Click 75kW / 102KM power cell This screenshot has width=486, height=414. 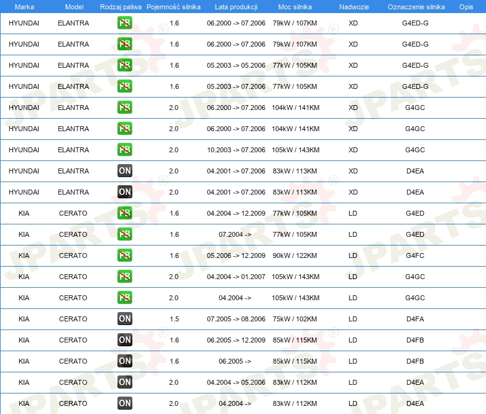point(295,319)
